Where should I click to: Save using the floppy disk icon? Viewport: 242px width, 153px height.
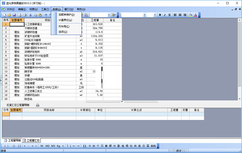[14, 15]
